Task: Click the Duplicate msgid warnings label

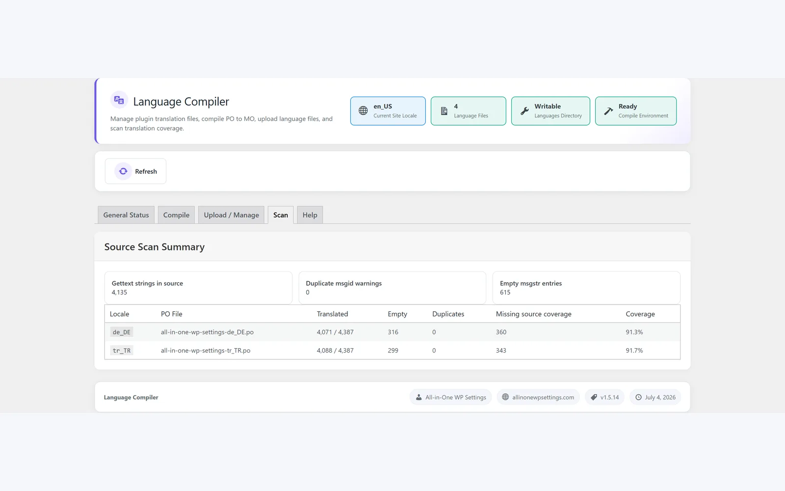Action: (x=344, y=283)
